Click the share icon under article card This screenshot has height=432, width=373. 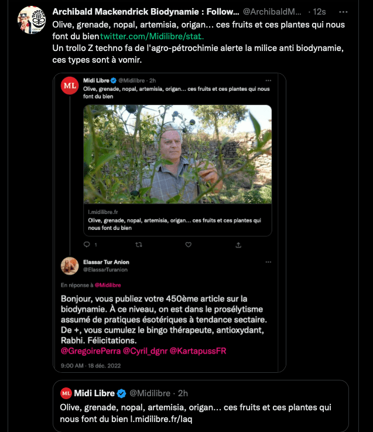[238, 244]
